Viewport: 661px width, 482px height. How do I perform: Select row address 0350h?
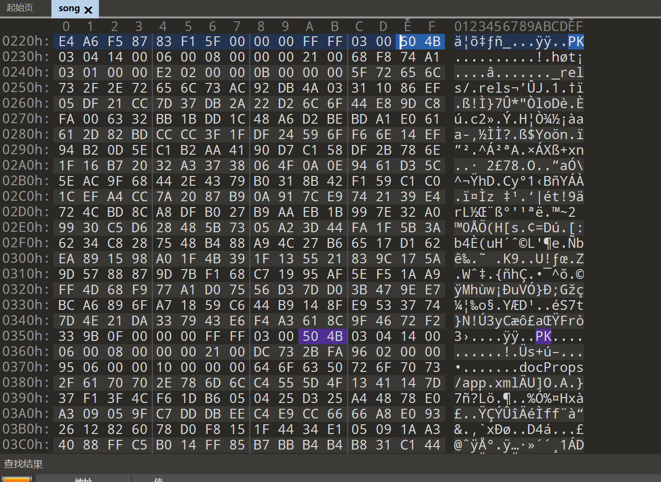[x=26, y=337]
